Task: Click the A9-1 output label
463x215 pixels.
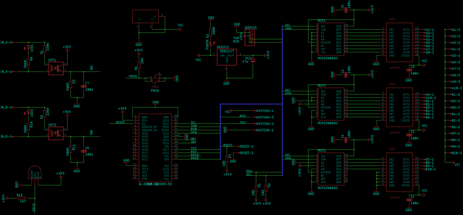Action: [x=430, y=95]
